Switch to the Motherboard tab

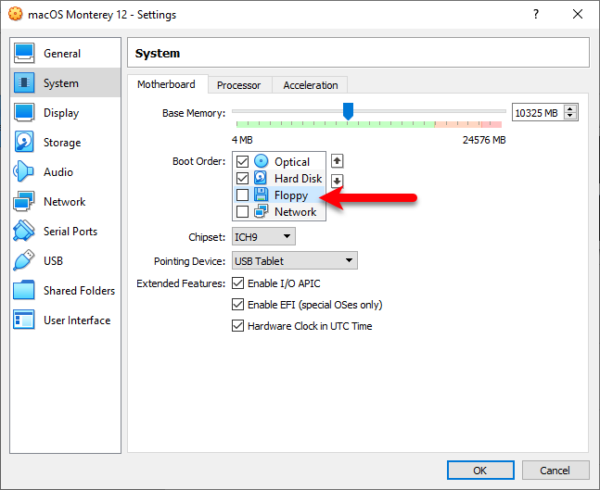pos(166,84)
